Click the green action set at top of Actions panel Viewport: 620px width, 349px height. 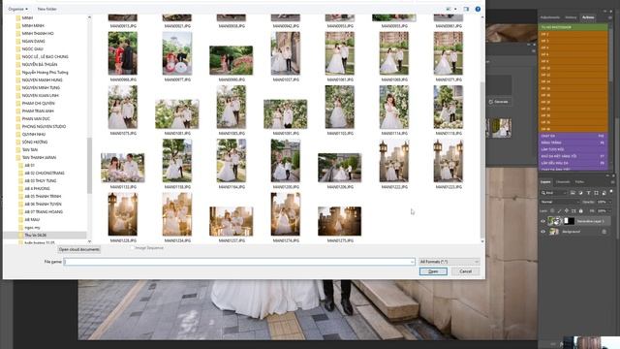[x=573, y=27]
